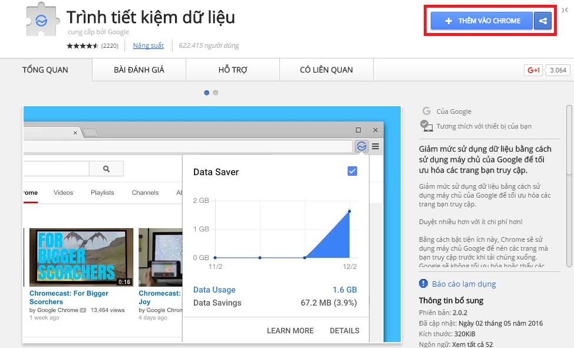The image size is (574, 348).
Task: Close the tab in the screenshot browser
Action: pos(75,133)
